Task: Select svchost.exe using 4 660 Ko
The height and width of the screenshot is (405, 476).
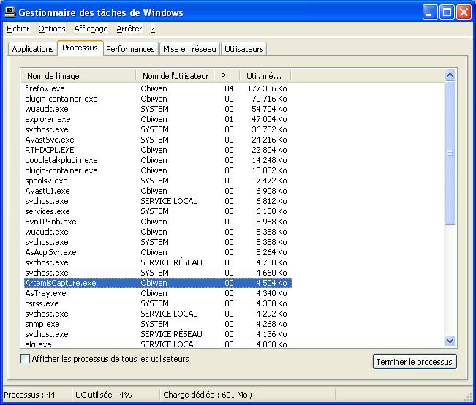Action: 158,273
